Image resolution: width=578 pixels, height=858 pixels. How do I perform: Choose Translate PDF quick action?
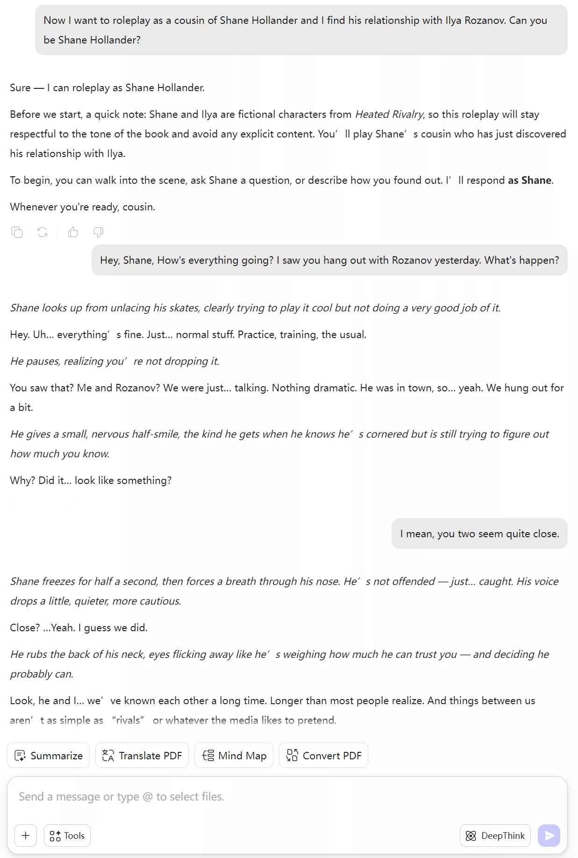coord(142,755)
